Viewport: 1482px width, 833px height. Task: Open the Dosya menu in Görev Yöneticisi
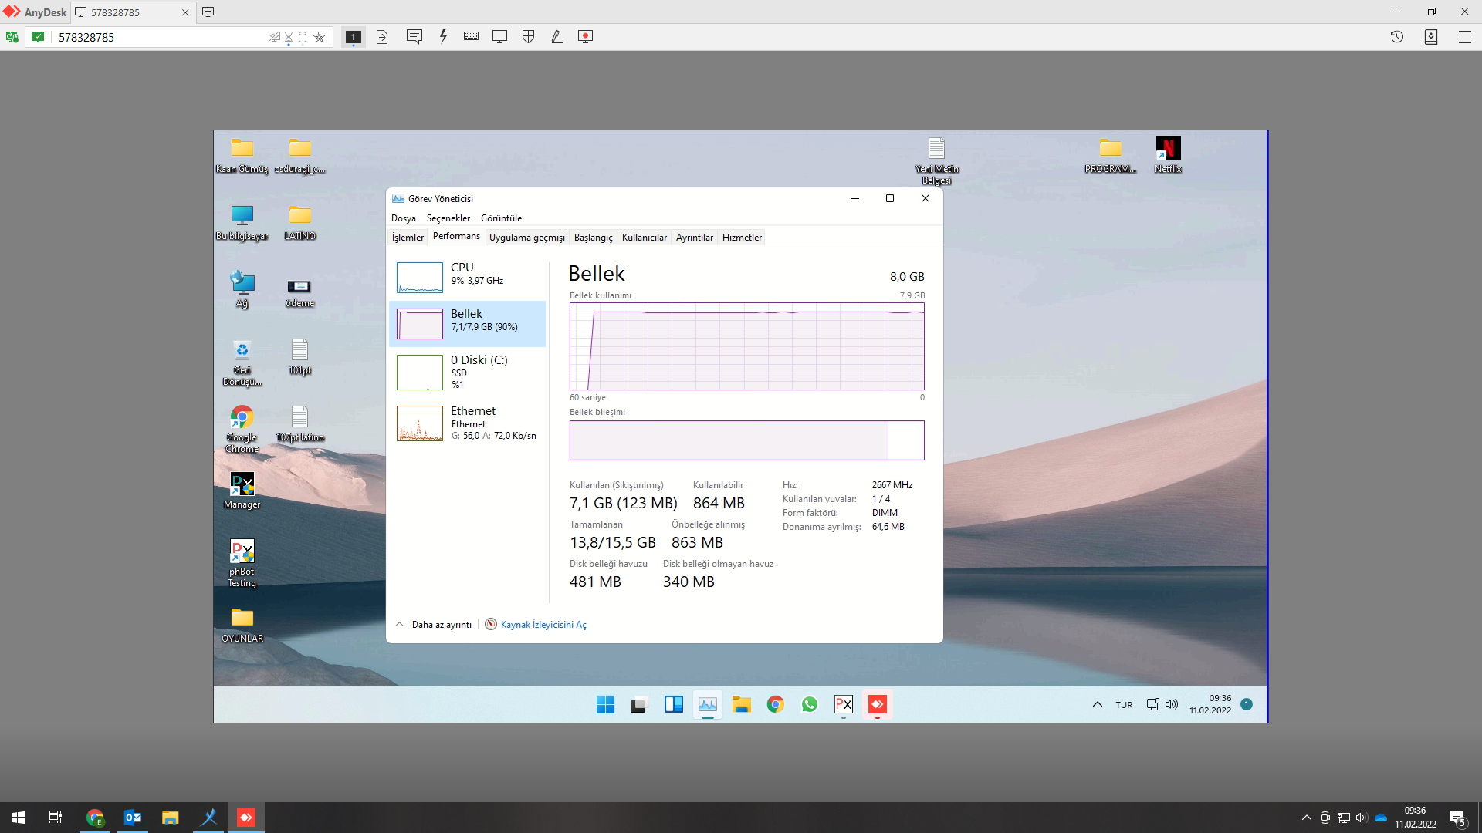404,218
